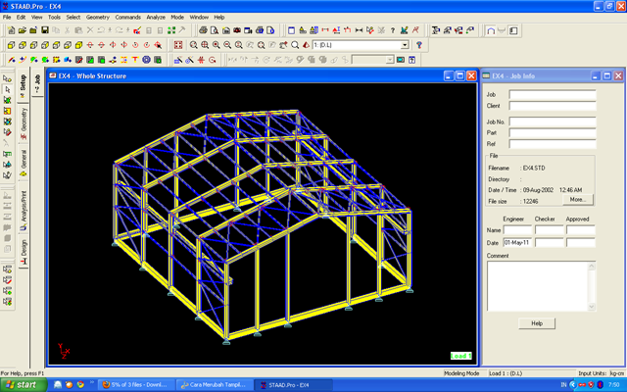Click the dimension arrow icon in top toolbar
The image size is (627, 392).
point(359,30)
